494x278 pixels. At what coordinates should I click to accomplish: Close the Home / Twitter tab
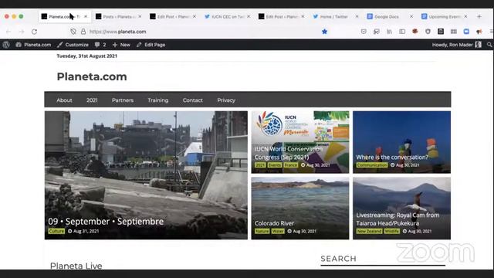pos(357,16)
